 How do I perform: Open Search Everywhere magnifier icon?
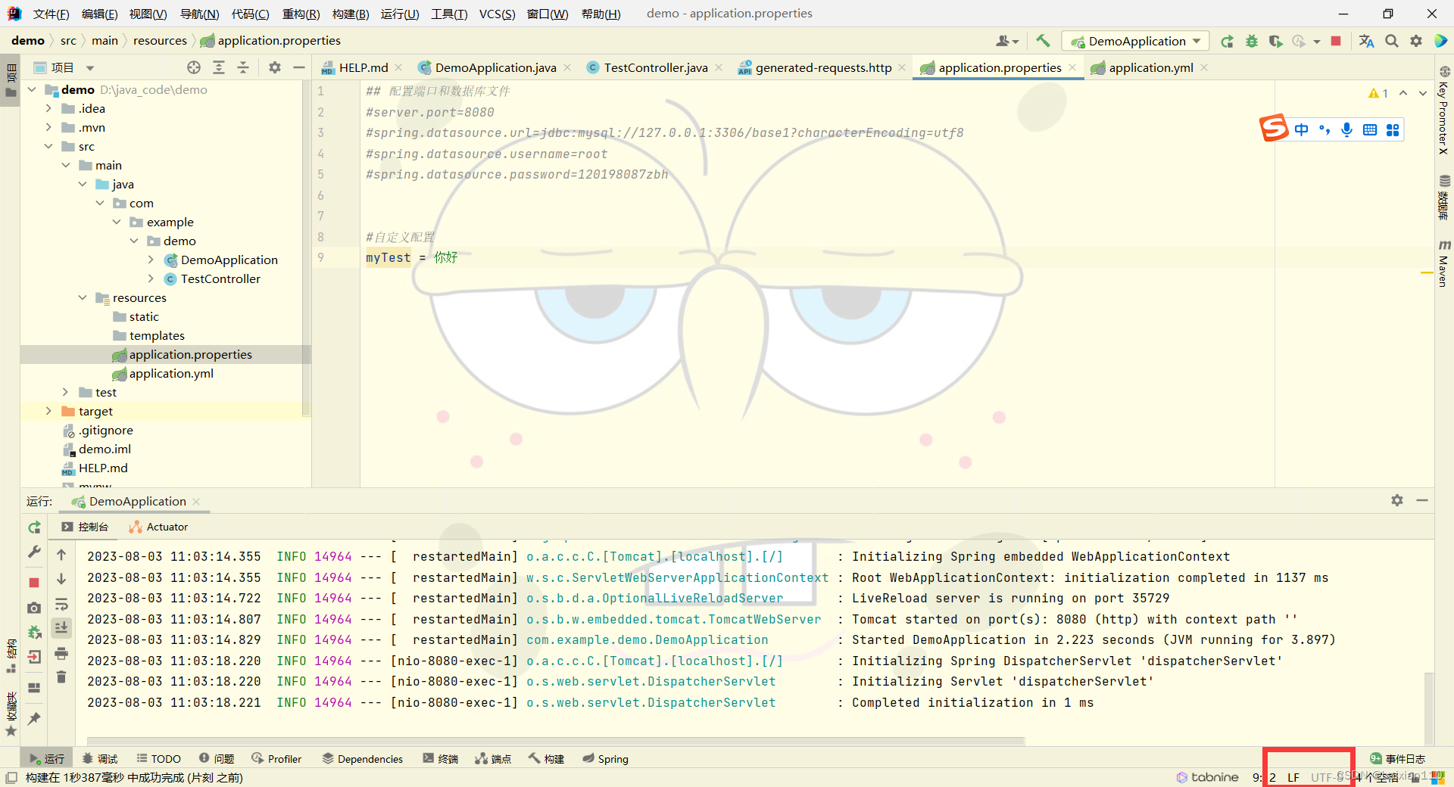(x=1392, y=41)
